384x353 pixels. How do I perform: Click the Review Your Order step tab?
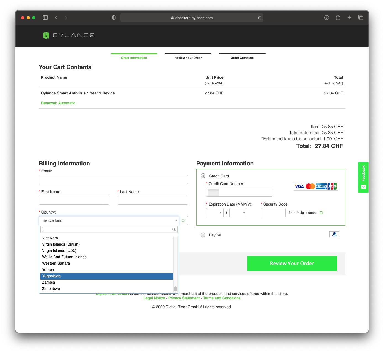click(x=188, y=56)
